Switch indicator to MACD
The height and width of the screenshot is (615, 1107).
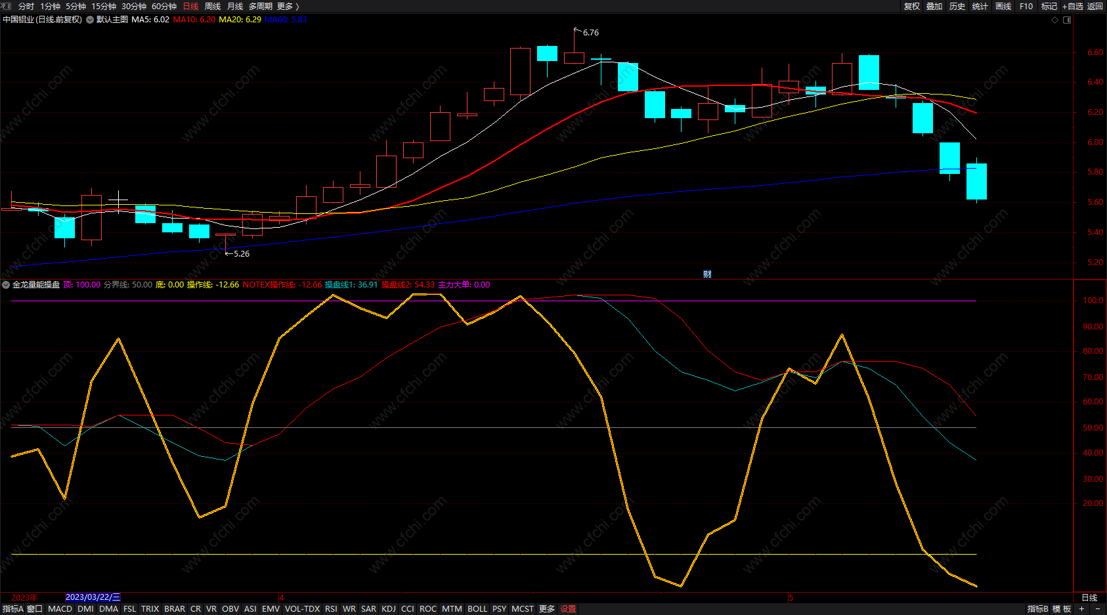tap(60, 609)
